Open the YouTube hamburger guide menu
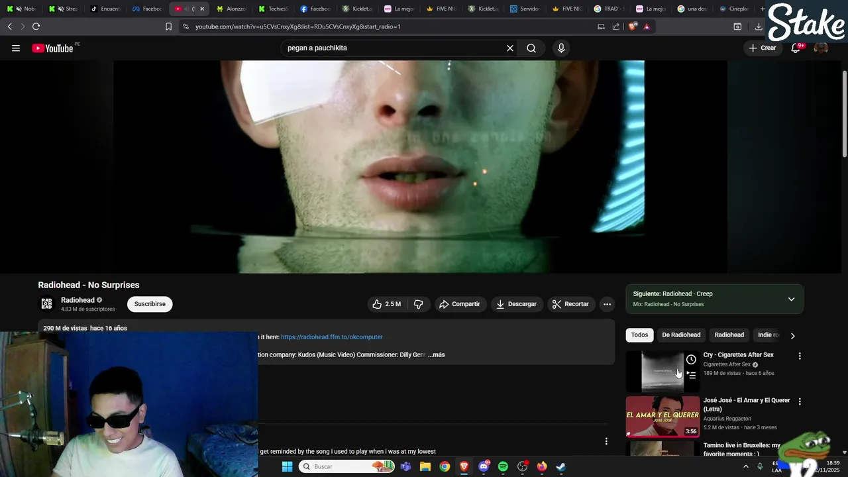 (x=16, y=48)
